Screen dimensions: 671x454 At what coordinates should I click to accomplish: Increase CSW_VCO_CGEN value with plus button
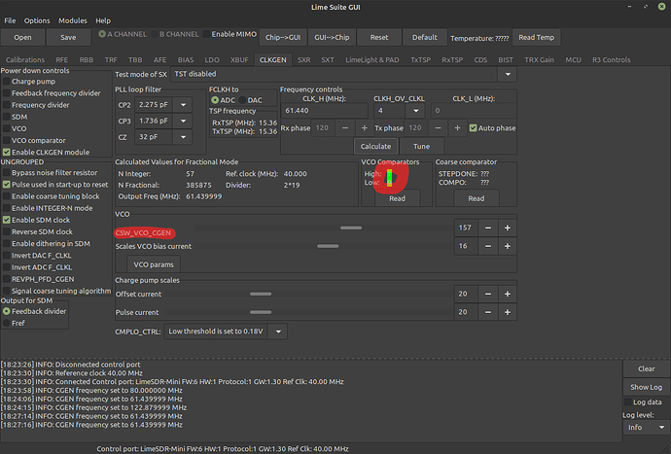point(507,228)
